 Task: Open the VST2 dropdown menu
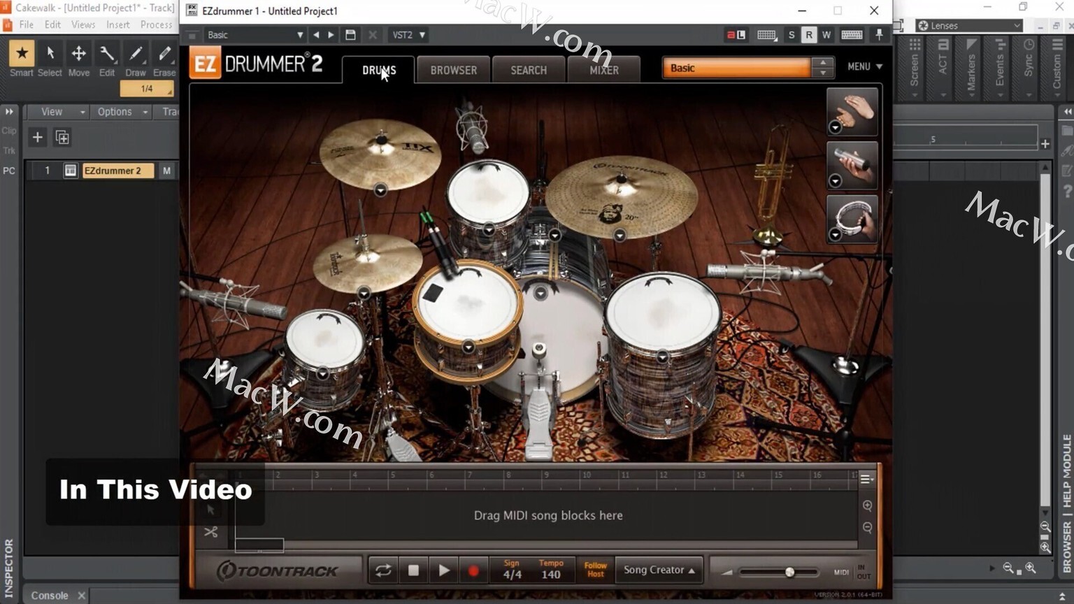click(408, 35)
